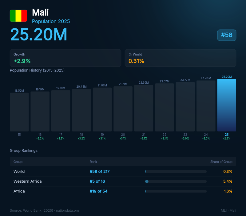Click the Africa share progress bar
This screenshot has height=216, width=246.
click(176, 191)
